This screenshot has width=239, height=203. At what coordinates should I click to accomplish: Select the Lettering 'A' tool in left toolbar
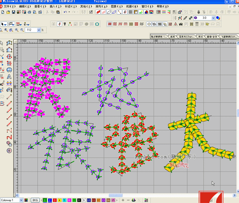point(9,76)
